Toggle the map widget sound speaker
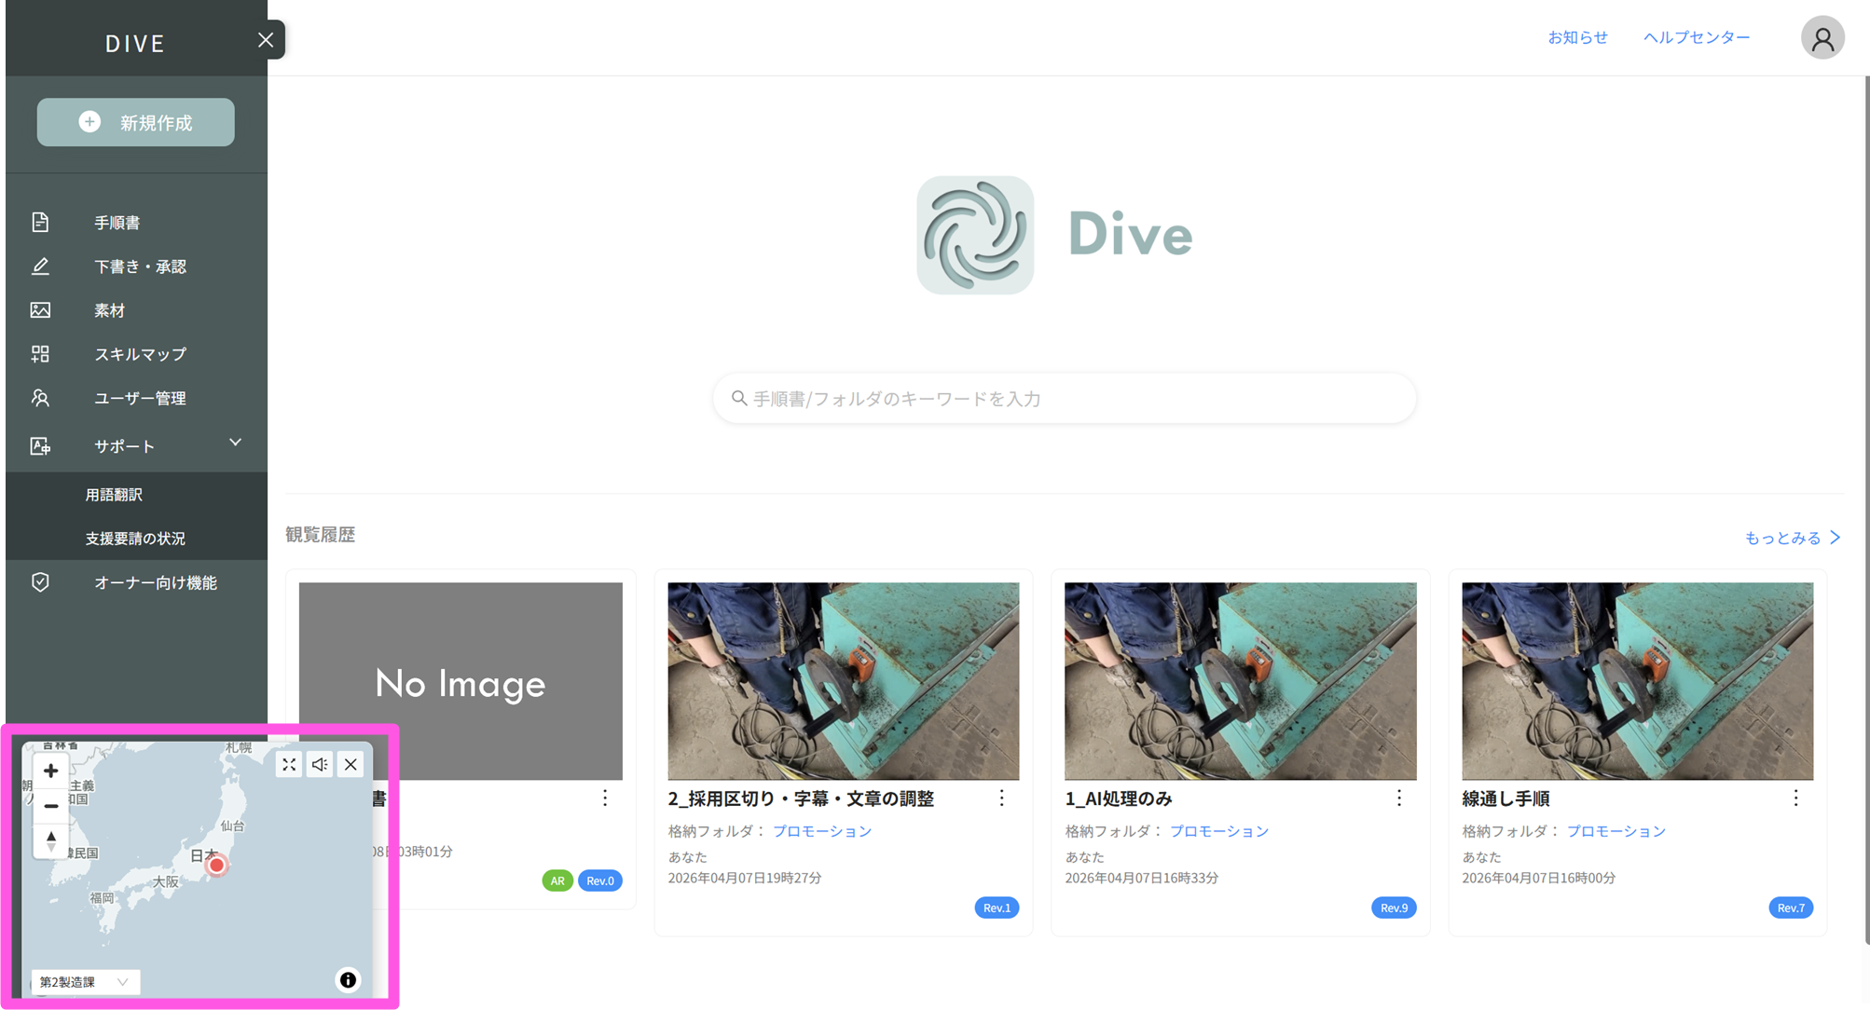1870x1010 pixels. (320, 765)
